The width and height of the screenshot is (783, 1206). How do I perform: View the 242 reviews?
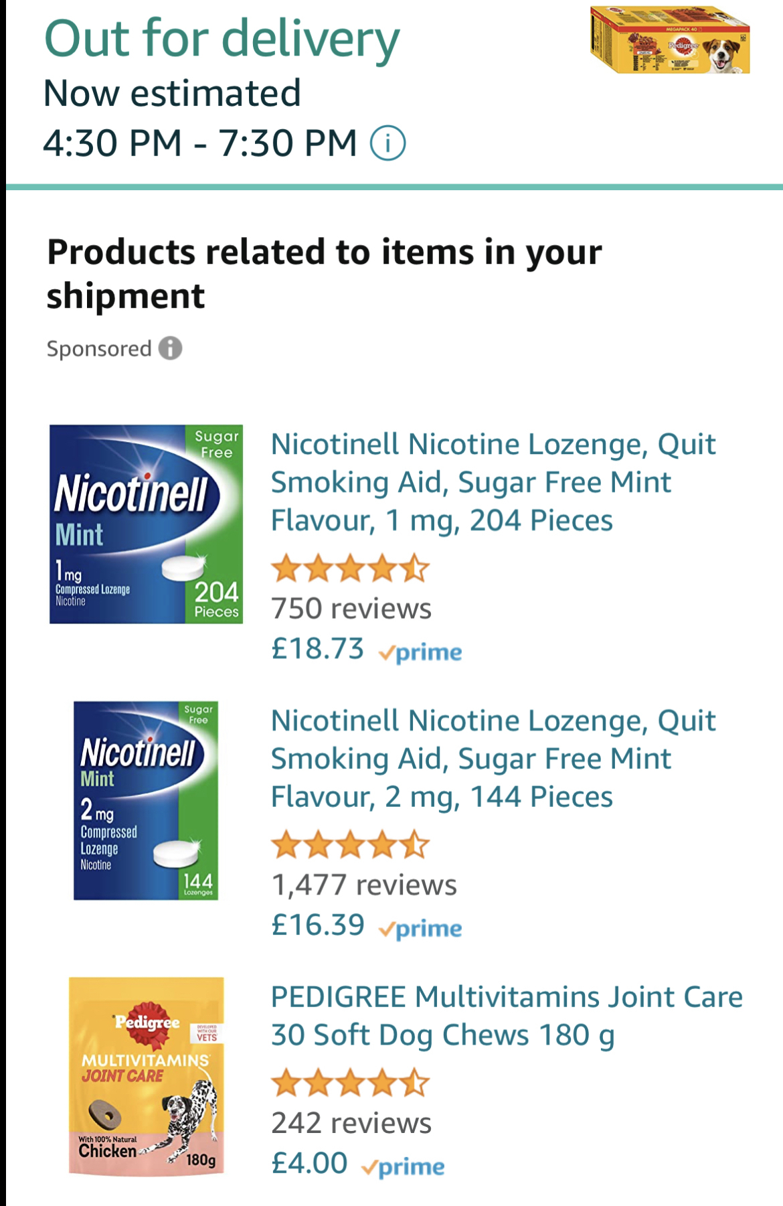[x=351, y=1123]
